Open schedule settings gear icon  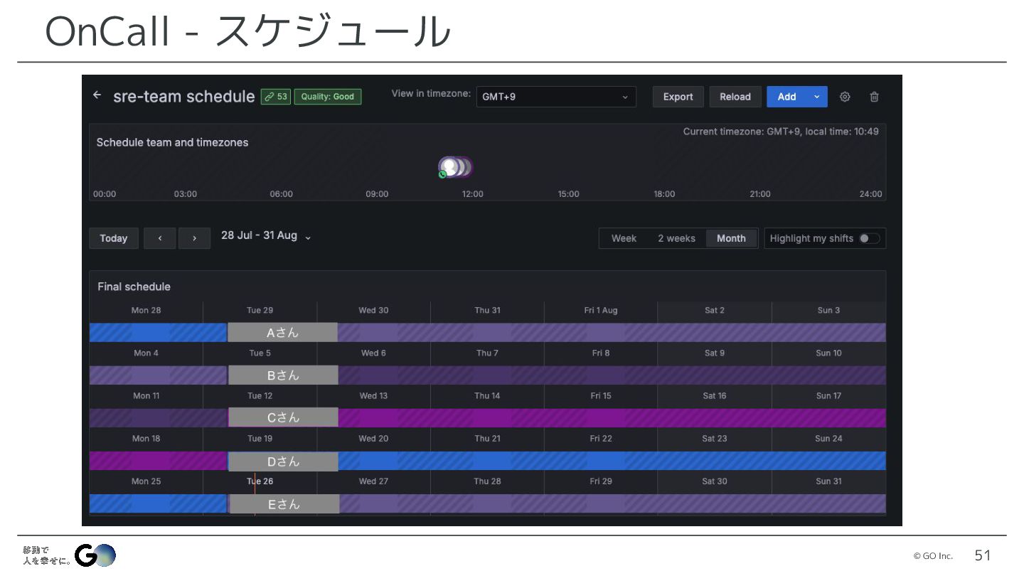pos(845,97)
